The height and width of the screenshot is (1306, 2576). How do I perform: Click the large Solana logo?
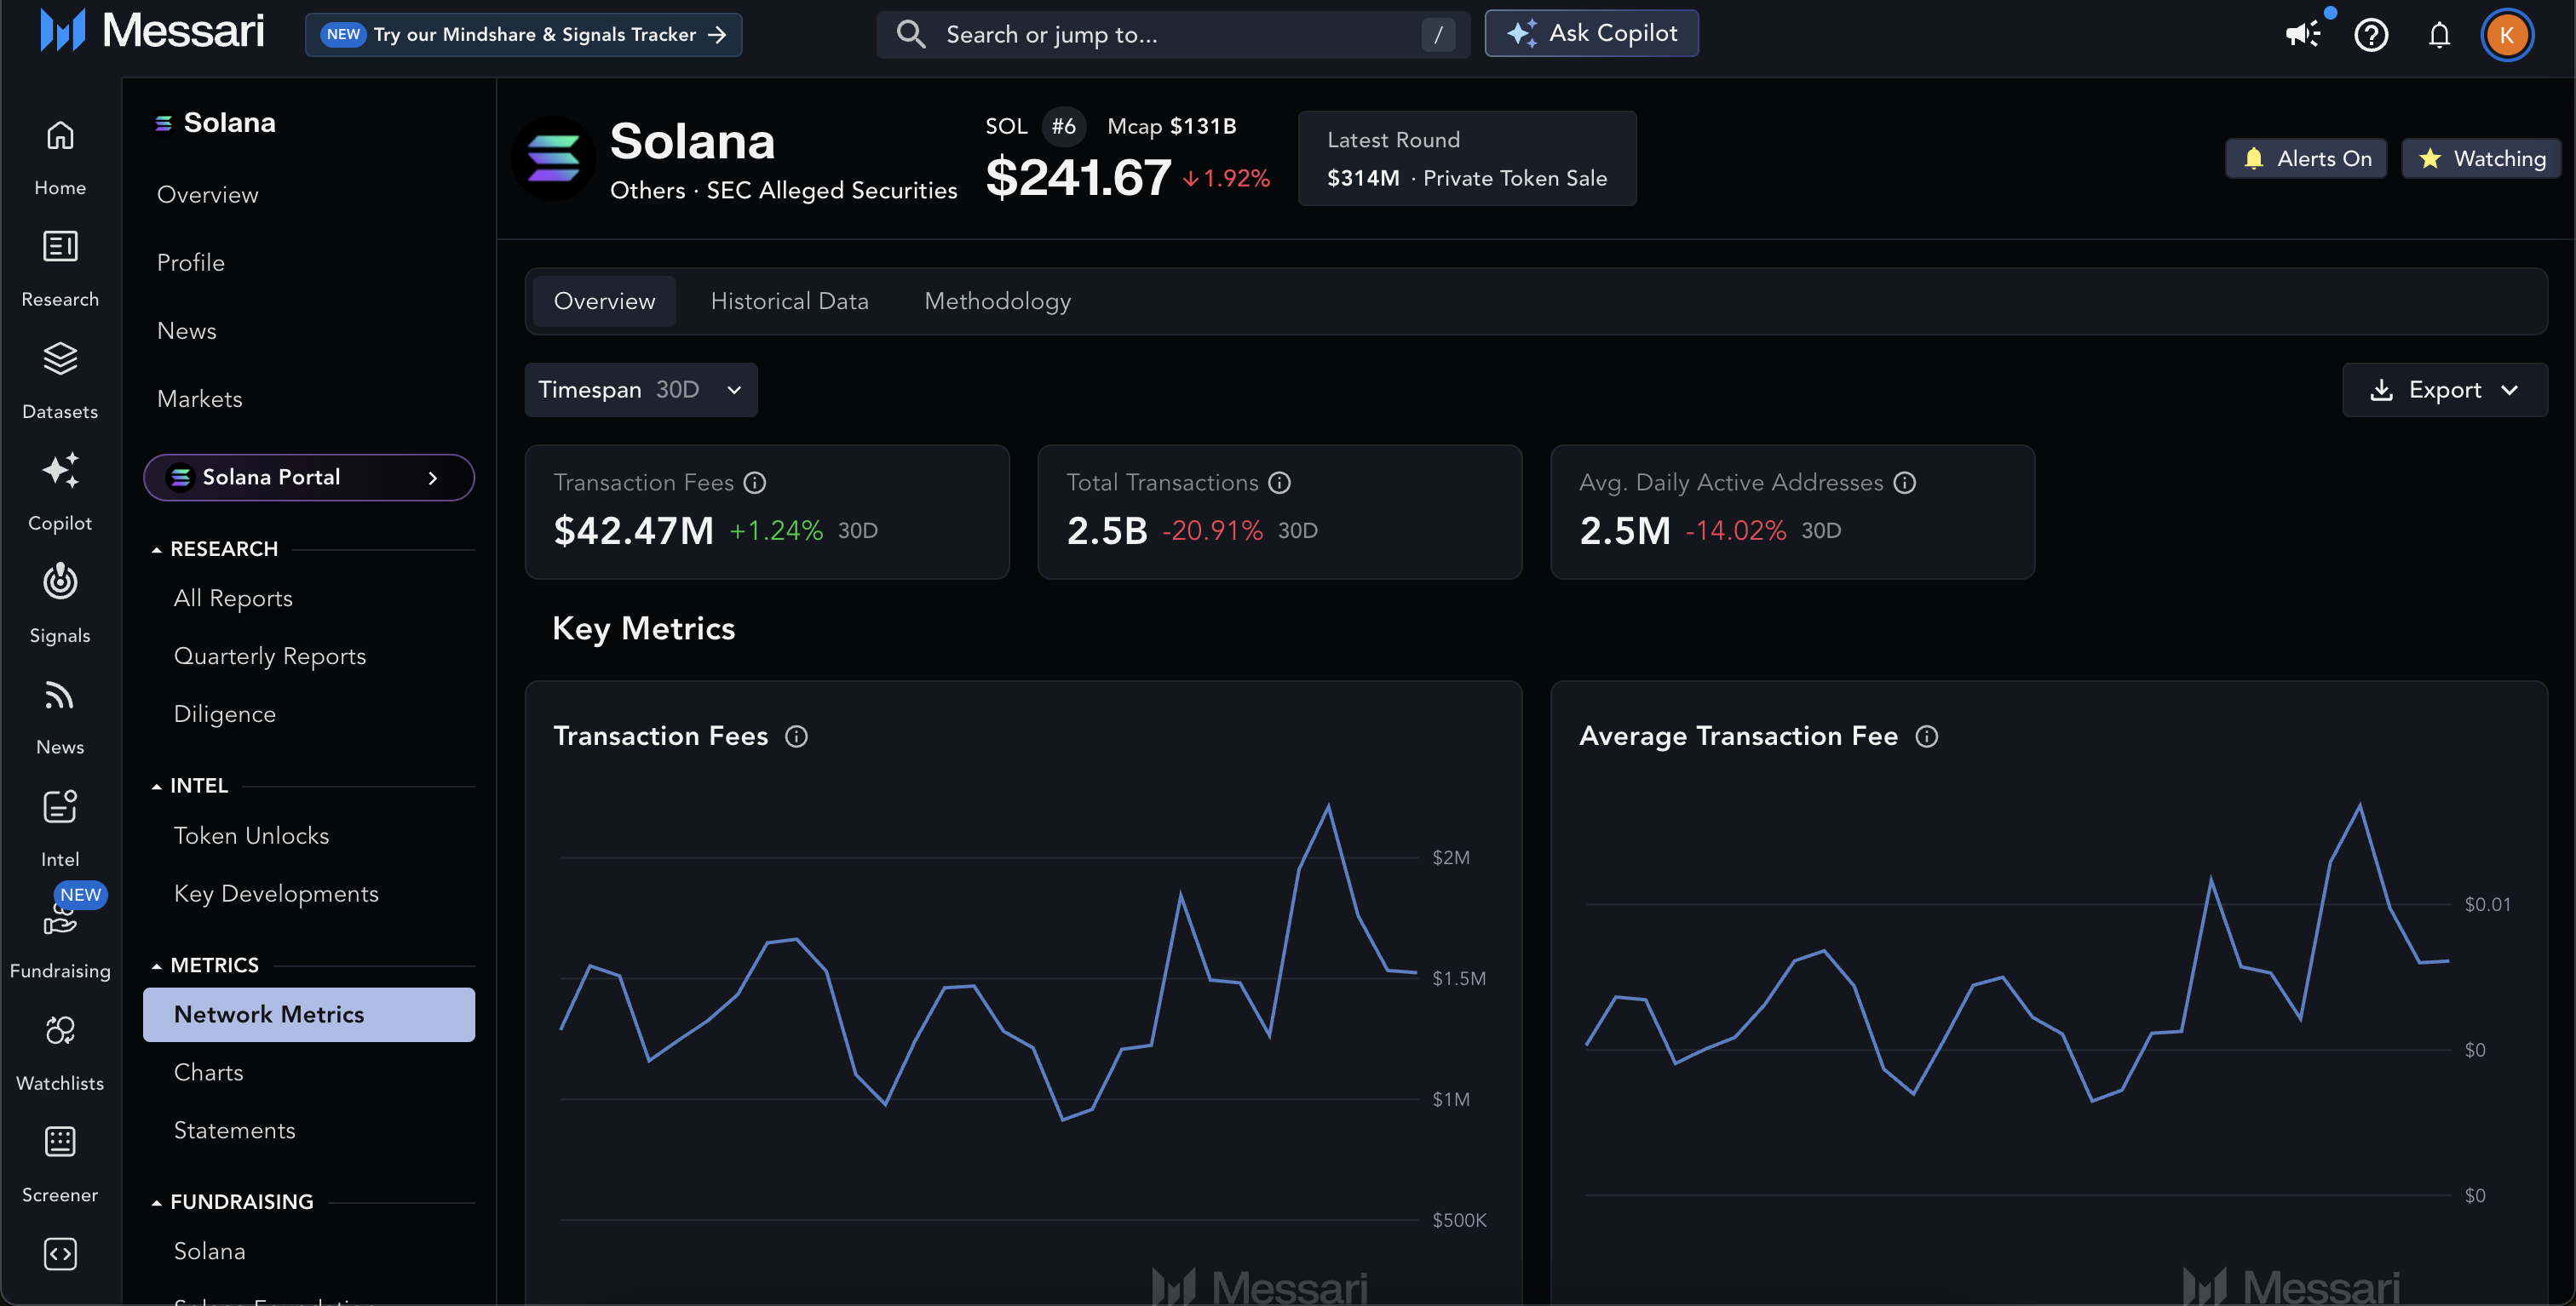[553, 158]
